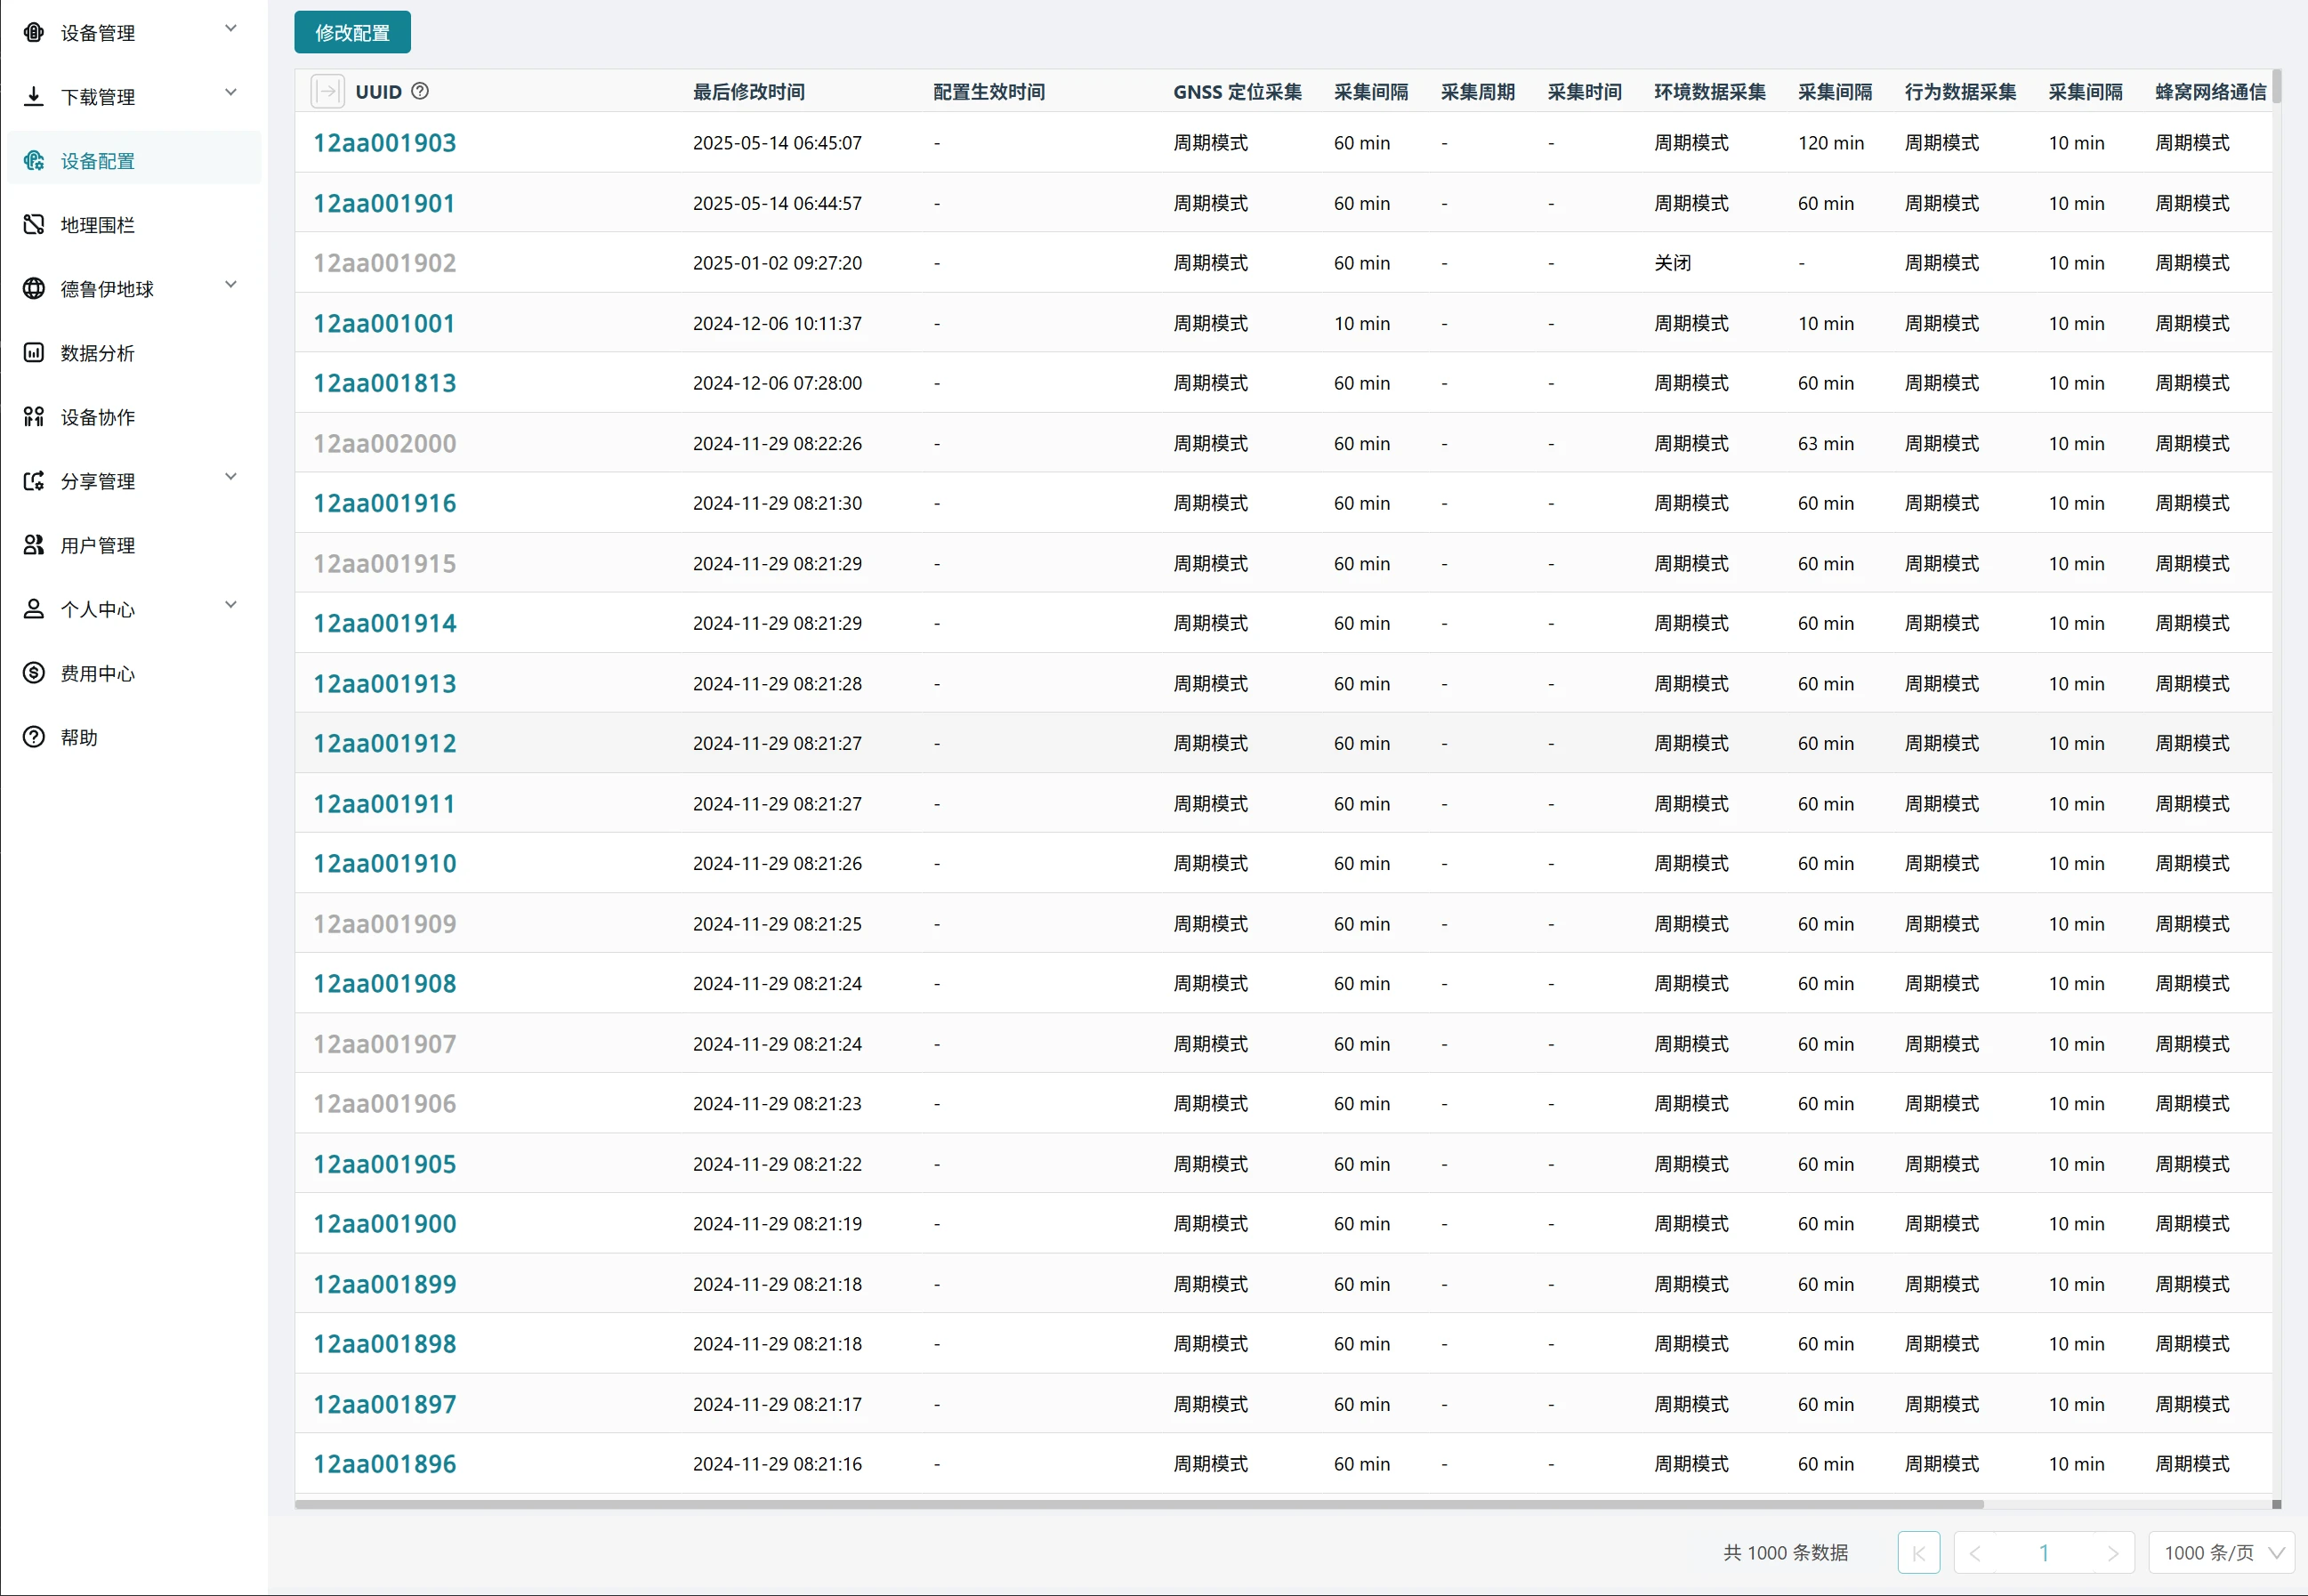Click the UUID info tooltip icon
The width and height of the screenshot is (2308, 1596).
click(x=420, y=91)
